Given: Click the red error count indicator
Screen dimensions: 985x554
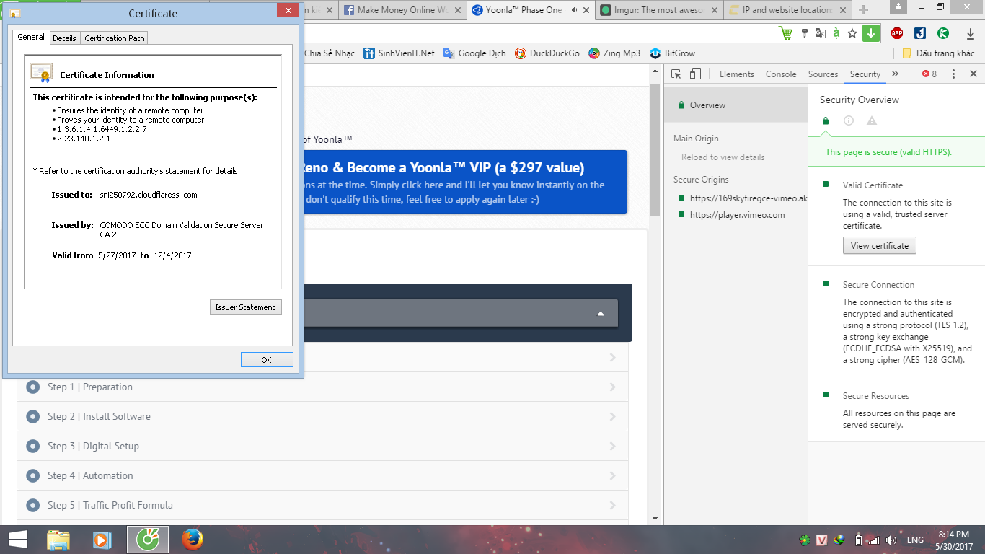Looking at the screenshot, I should (x=929, y=74).
